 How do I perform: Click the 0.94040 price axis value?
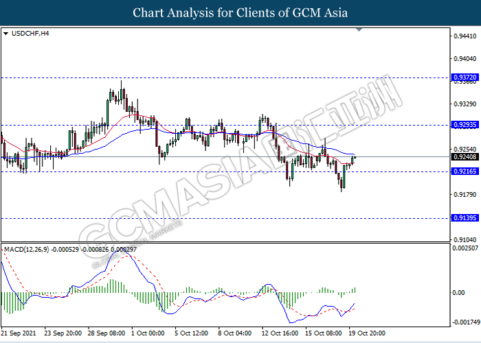tap(465, 59)
